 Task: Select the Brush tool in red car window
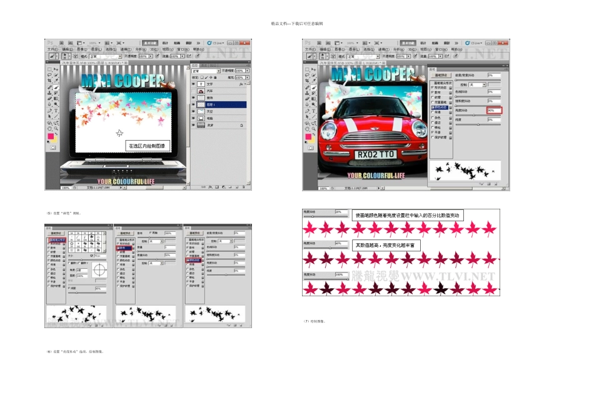point(314,87)
